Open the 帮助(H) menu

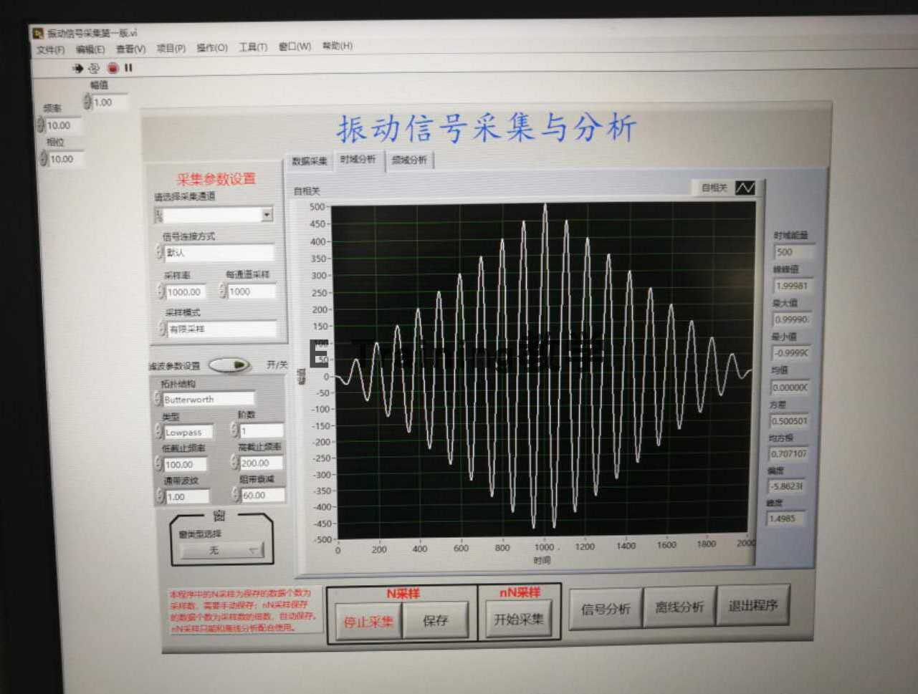(338, 46)
